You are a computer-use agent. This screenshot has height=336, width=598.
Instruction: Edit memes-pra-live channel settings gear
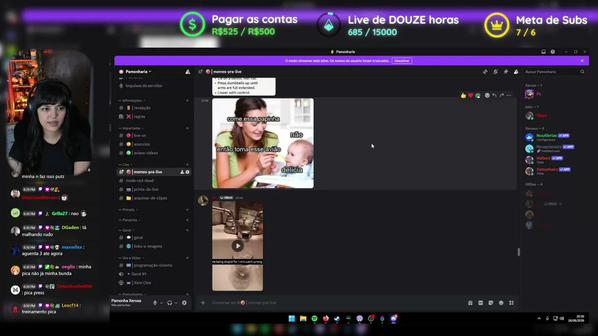pyautogui.click(x=188, y=172)
